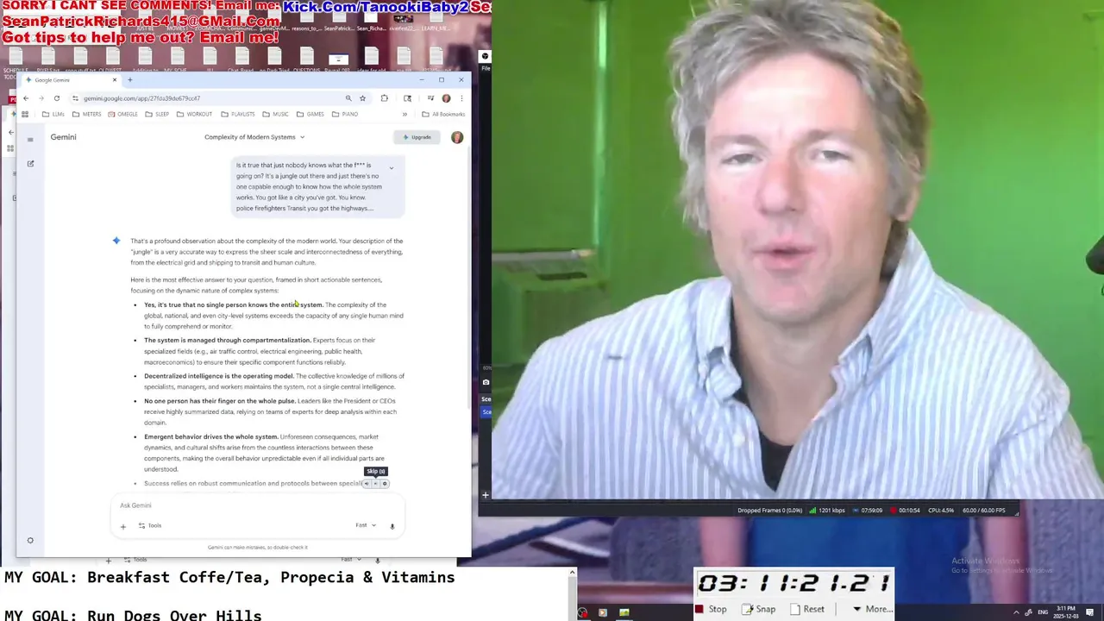
Task: Start a new chat with the compose icon
Action: pyautogui.click(x=30, y=164)
